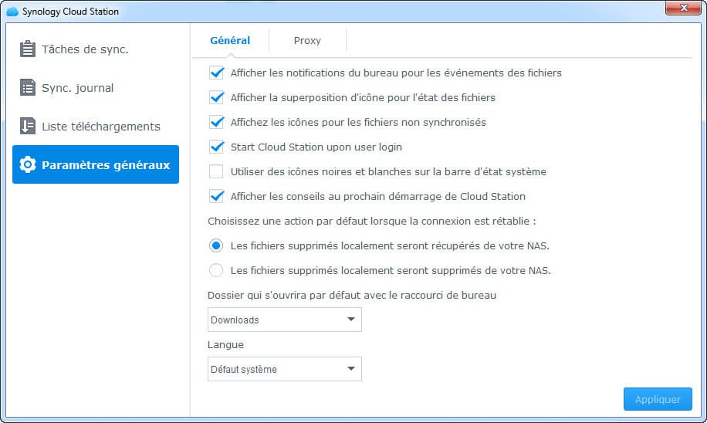Disable icons for non-synchronized files
This screenshot has width=707, height=423.
(x=216, y=122)
